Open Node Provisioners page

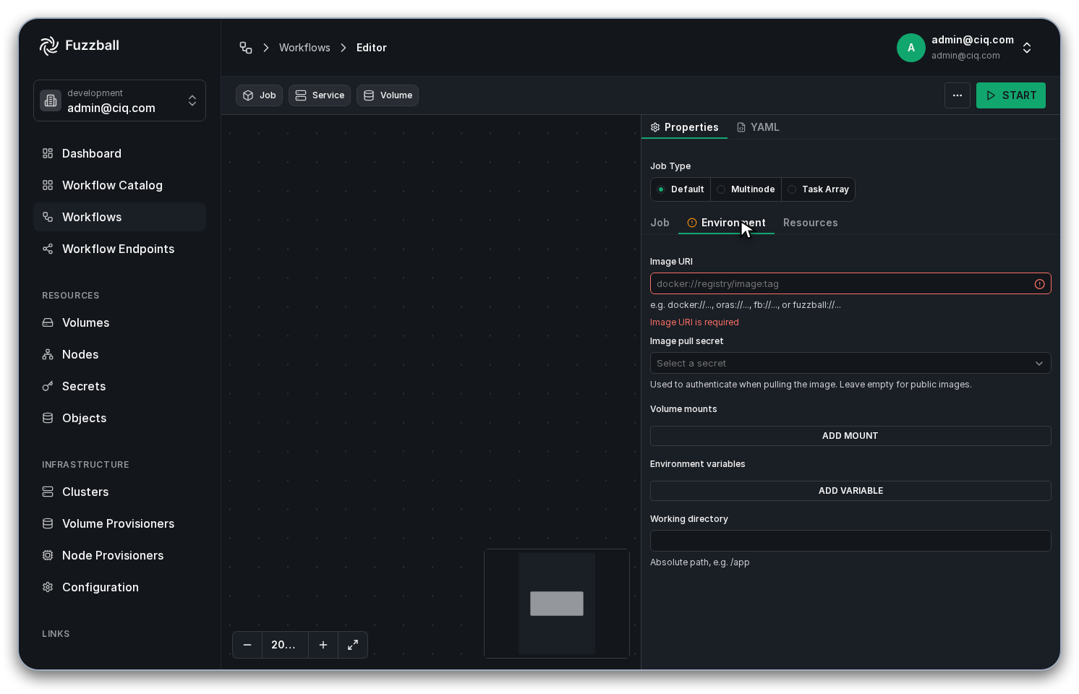click(x=119, y=555)
